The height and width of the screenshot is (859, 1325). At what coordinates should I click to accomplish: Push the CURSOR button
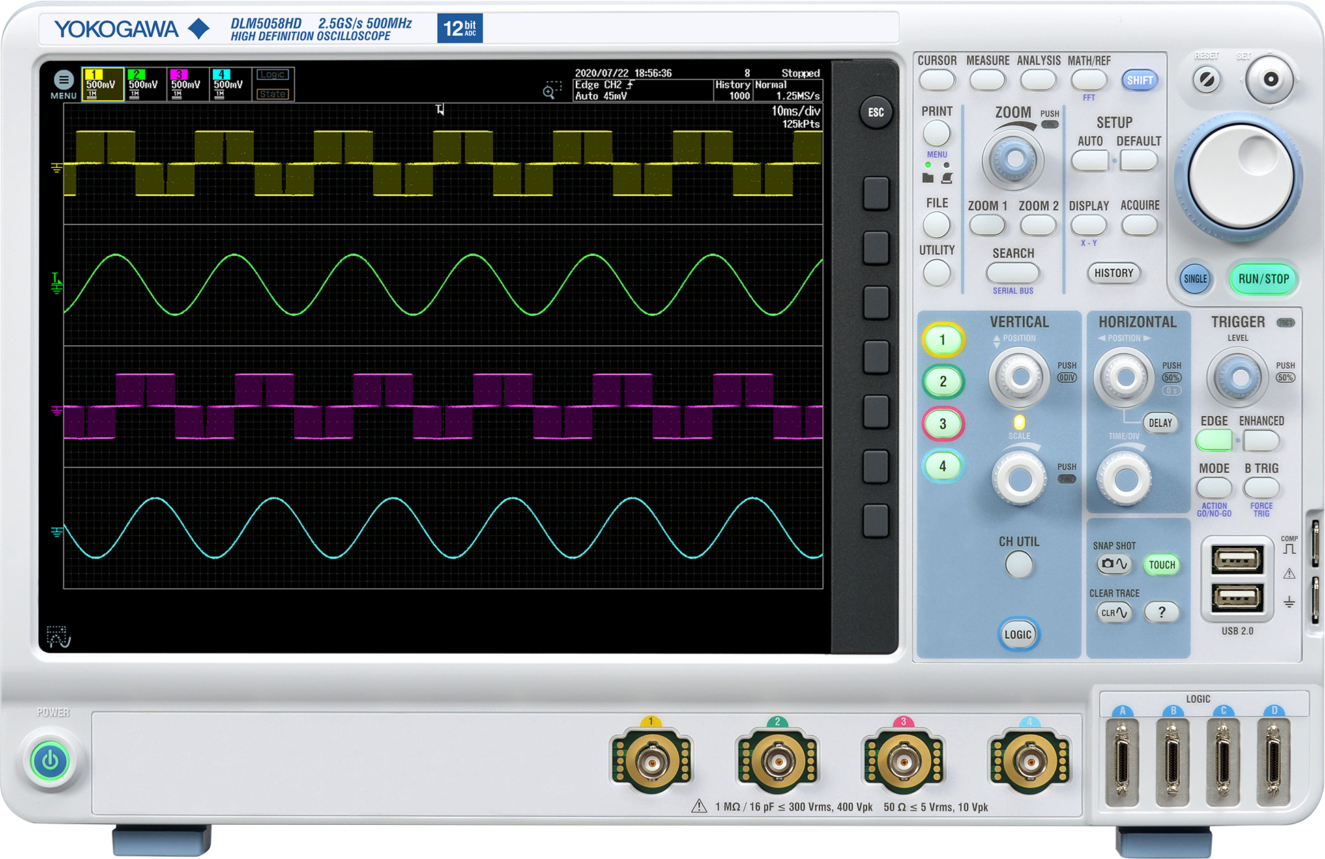click(x=937, y=81)
